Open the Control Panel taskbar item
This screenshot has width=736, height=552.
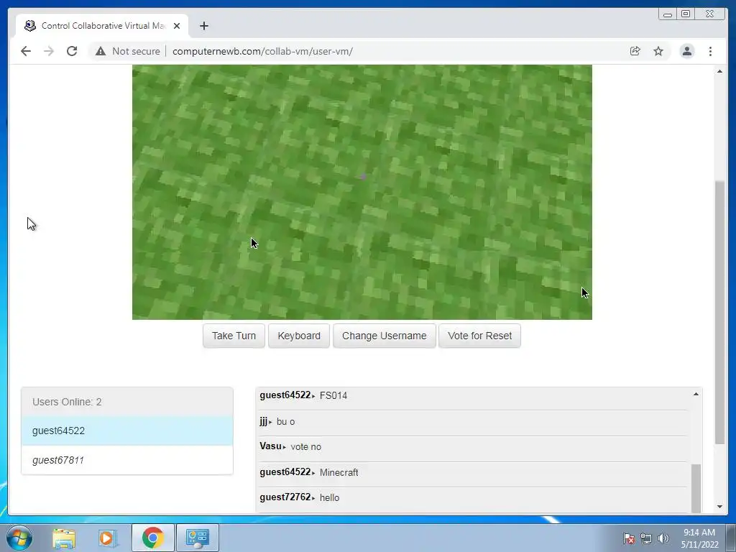pyautogui.click(x=197, y=538)
